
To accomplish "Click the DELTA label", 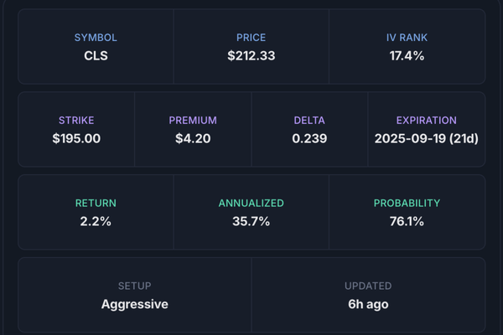I will click(x=309, y=121).
